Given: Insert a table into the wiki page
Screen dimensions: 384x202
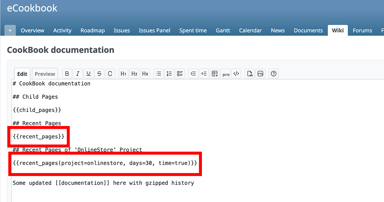Looking at the screenshot, I should click(215, 73).
